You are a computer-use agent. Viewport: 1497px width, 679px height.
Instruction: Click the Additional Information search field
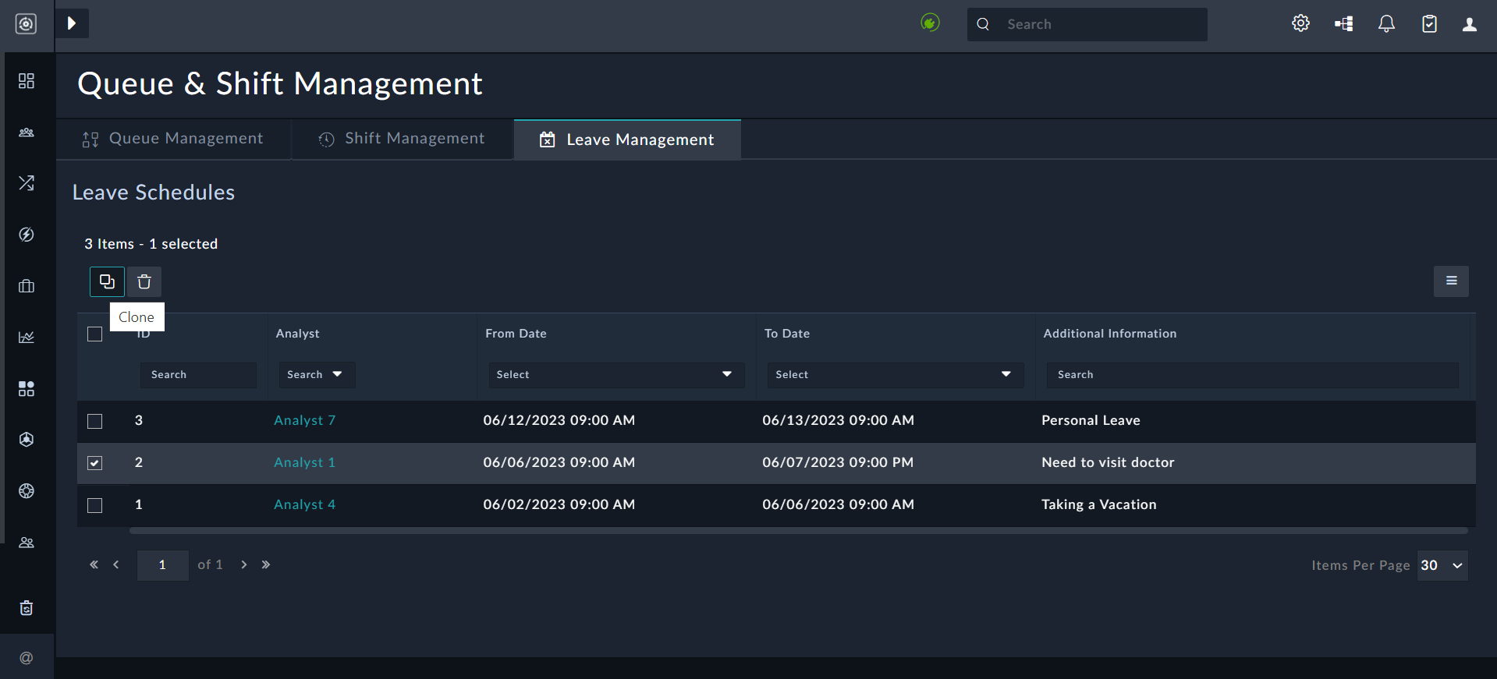click(x=1252, y=375)
